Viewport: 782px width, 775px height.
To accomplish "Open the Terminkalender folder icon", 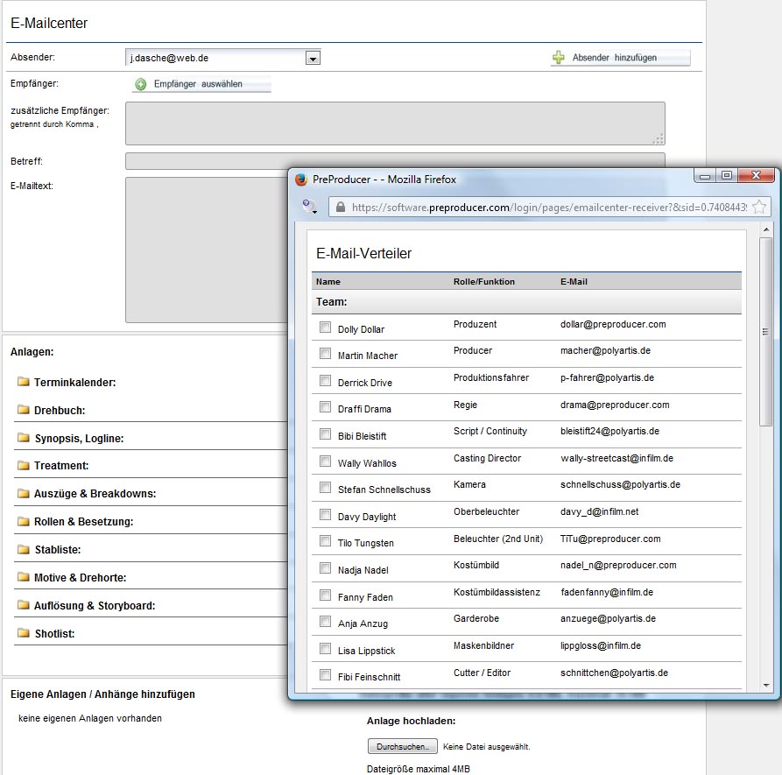I will point(23,382).
